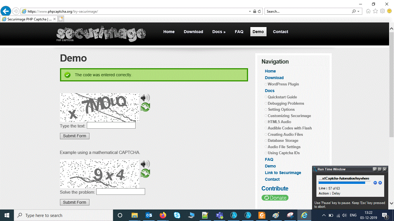Open Snipping Tool from the taskbar
This screenshot has height=221, width=394.
[x=290, y=215]
